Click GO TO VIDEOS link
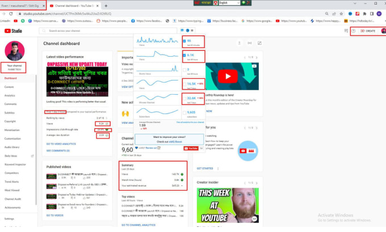 (x=55, y=216)
